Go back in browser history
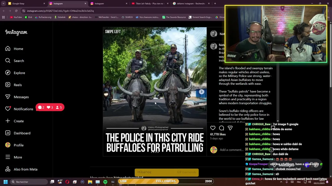This screenshot has height=186, width=332. [x=4, y=11]
